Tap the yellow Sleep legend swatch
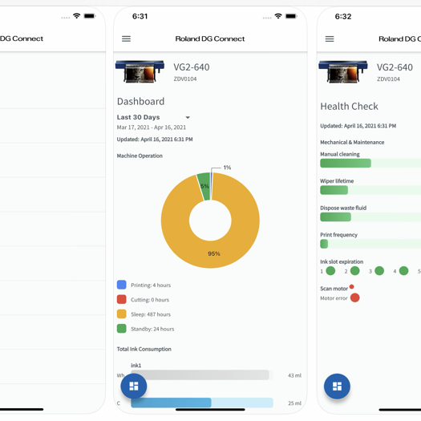Viewport: 421px width, 421px height. click(122, 314)
